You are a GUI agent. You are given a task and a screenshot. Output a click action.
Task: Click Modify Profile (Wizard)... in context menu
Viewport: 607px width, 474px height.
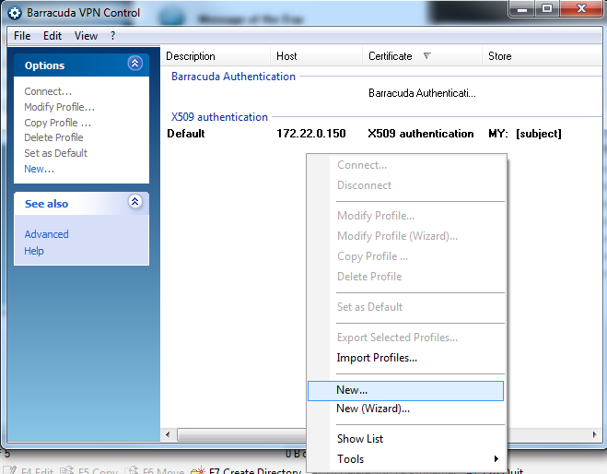(405, 236)
